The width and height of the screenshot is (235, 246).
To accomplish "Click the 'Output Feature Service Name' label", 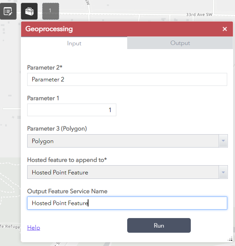I will (67, 191).
